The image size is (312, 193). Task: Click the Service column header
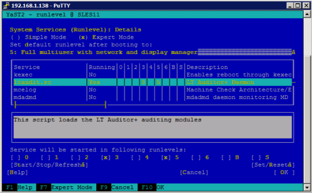(x=27, y=67)
